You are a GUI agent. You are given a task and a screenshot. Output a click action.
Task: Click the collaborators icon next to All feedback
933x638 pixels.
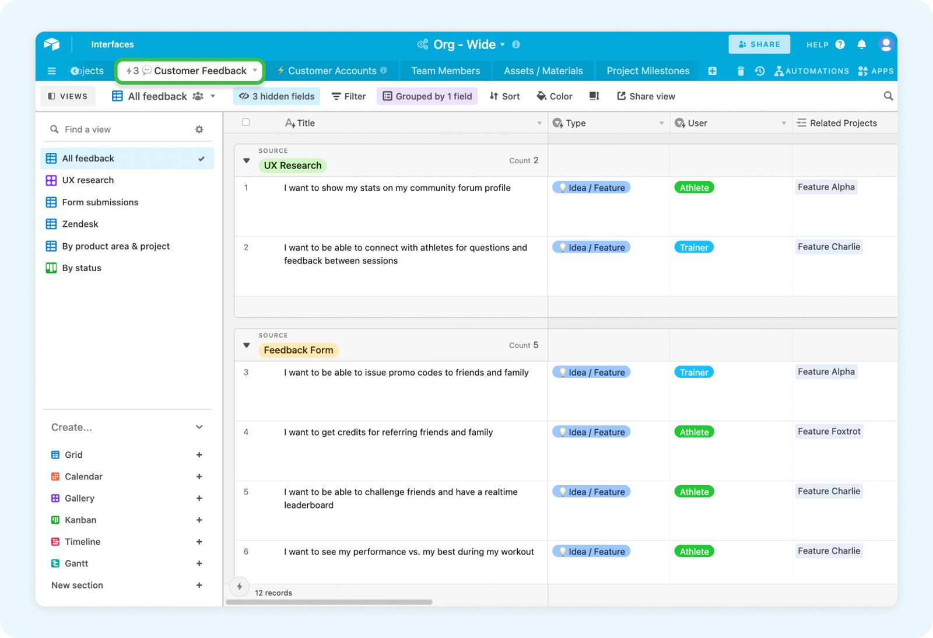pyautogui.click(x=198, y=96)
